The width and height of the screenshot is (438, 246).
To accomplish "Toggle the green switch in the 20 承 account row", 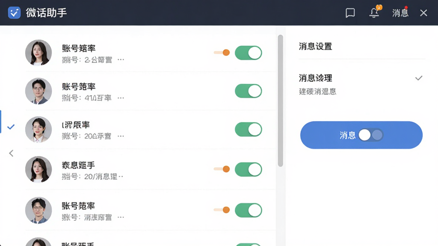I will pos(249,129).
